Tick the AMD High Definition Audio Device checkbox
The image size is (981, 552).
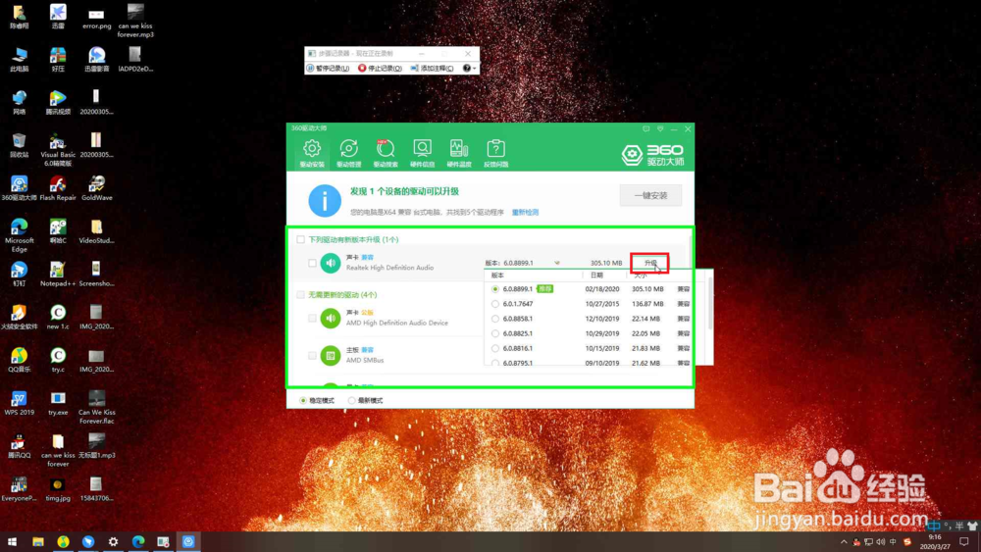pyautogui.click(x=312, y=319)
